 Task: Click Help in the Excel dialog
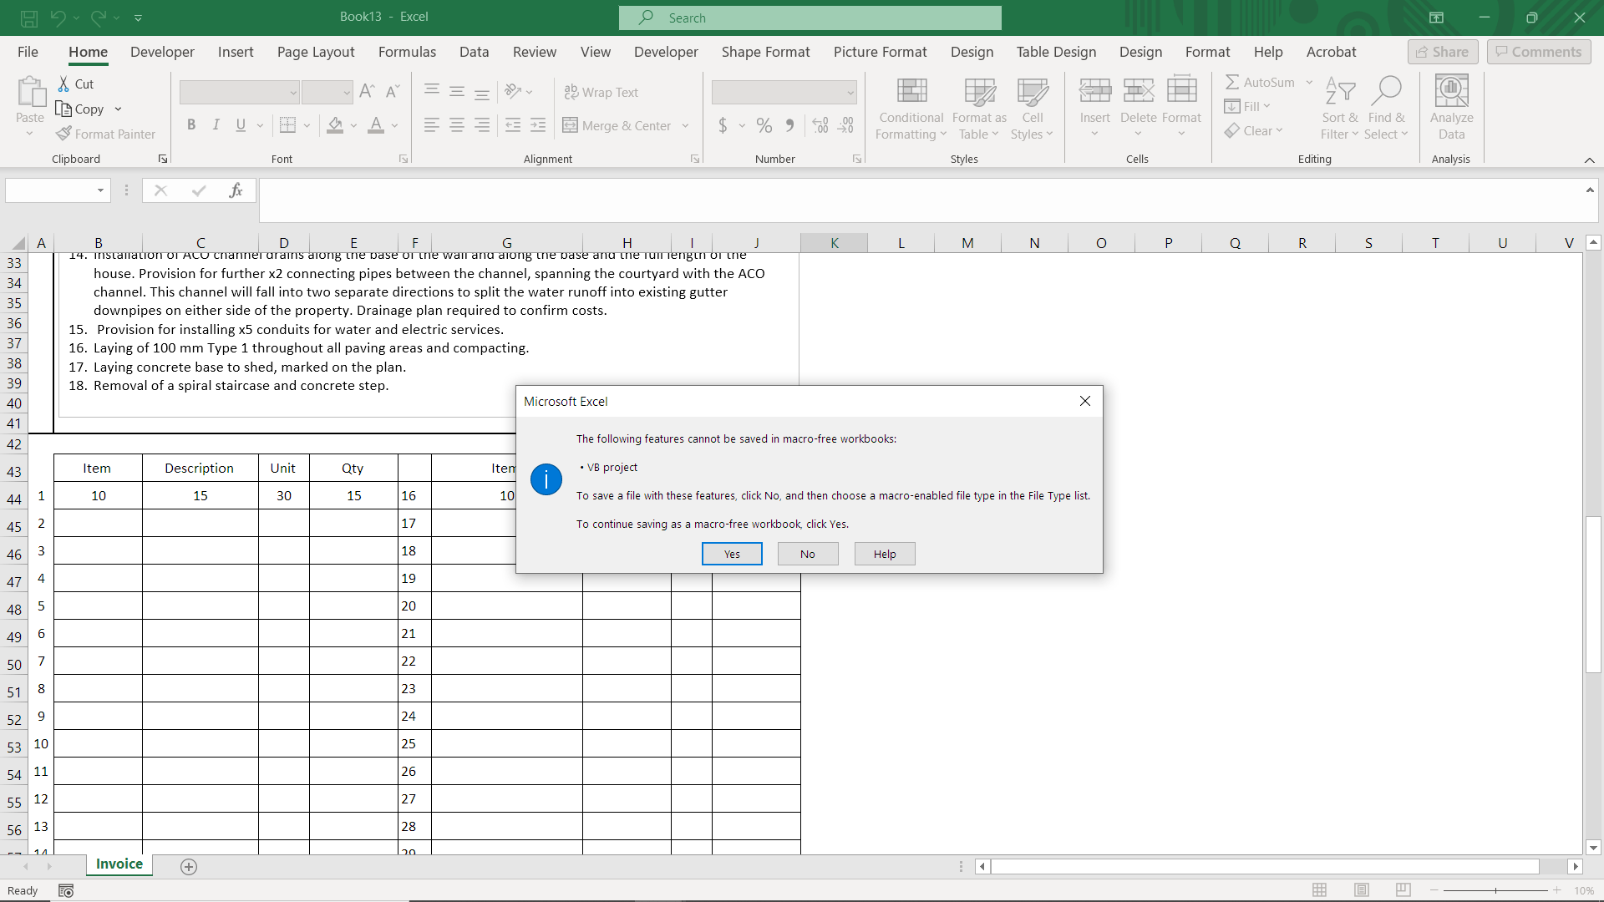pos(885,554)
